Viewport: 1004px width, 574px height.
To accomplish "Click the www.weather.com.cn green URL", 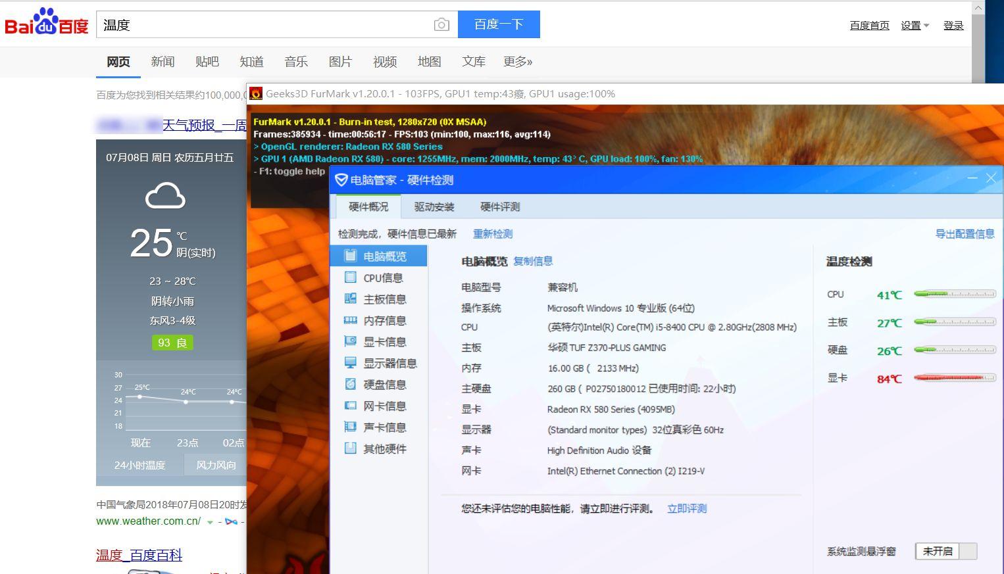I will (149, 521).
